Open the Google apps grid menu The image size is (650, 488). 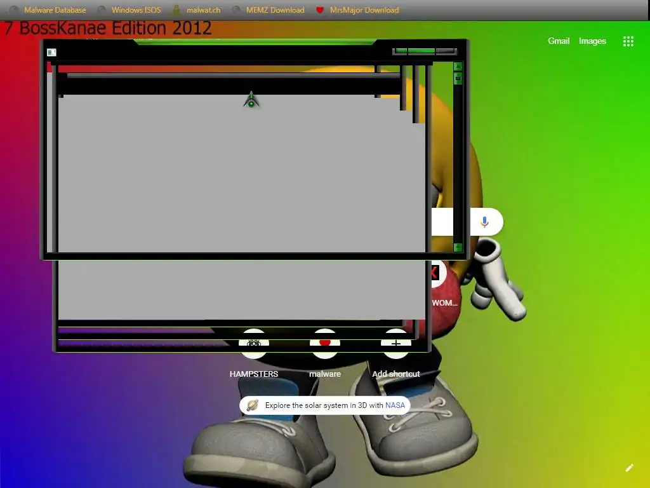click(x=628, y=41)
